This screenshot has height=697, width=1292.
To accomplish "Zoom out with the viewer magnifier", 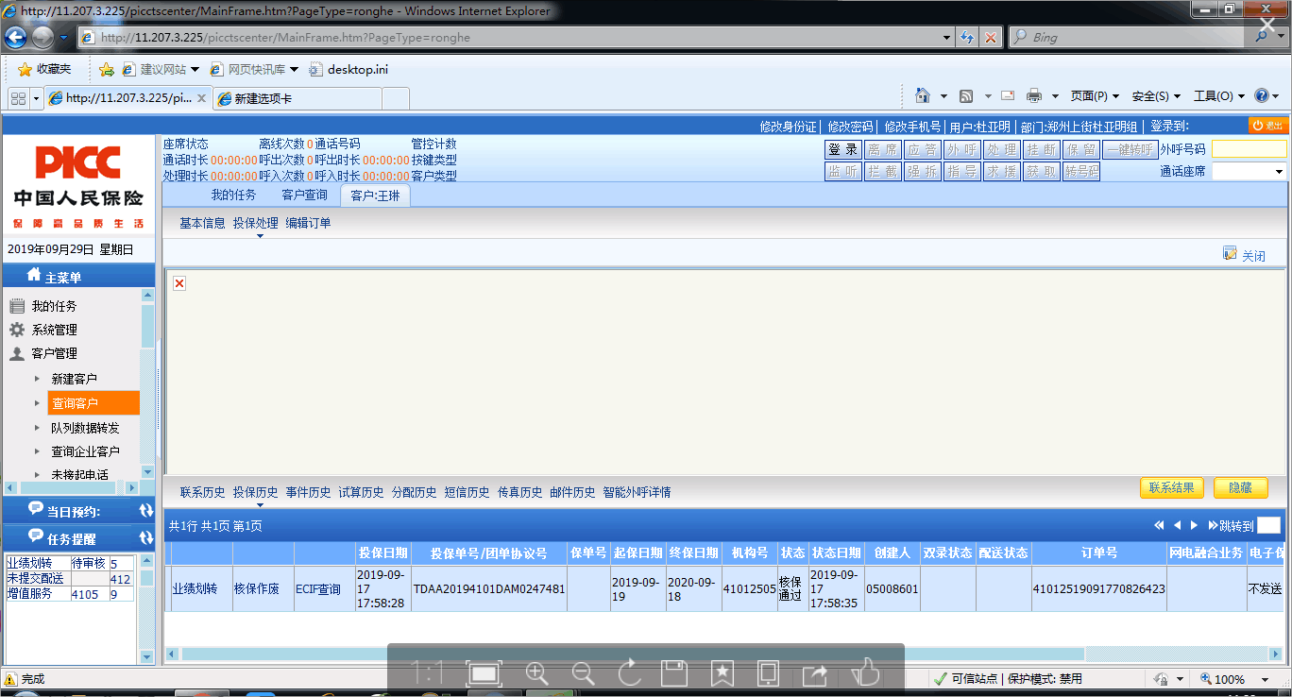I will coord(583,672).
